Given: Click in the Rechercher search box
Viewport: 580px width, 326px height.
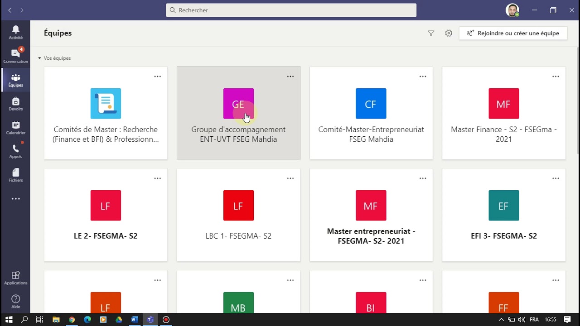Looking at the screenshot, I should 291,10.
